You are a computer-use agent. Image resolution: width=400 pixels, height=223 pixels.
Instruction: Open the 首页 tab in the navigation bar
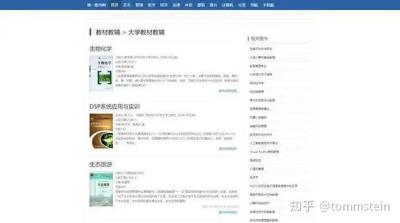tap(114, 5)
